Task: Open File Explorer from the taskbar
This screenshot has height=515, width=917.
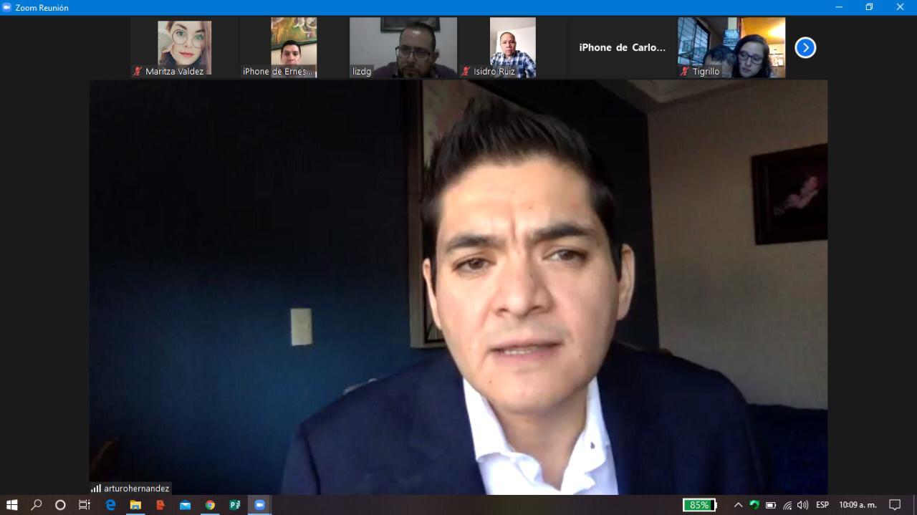Action: [x=135, y=505]
